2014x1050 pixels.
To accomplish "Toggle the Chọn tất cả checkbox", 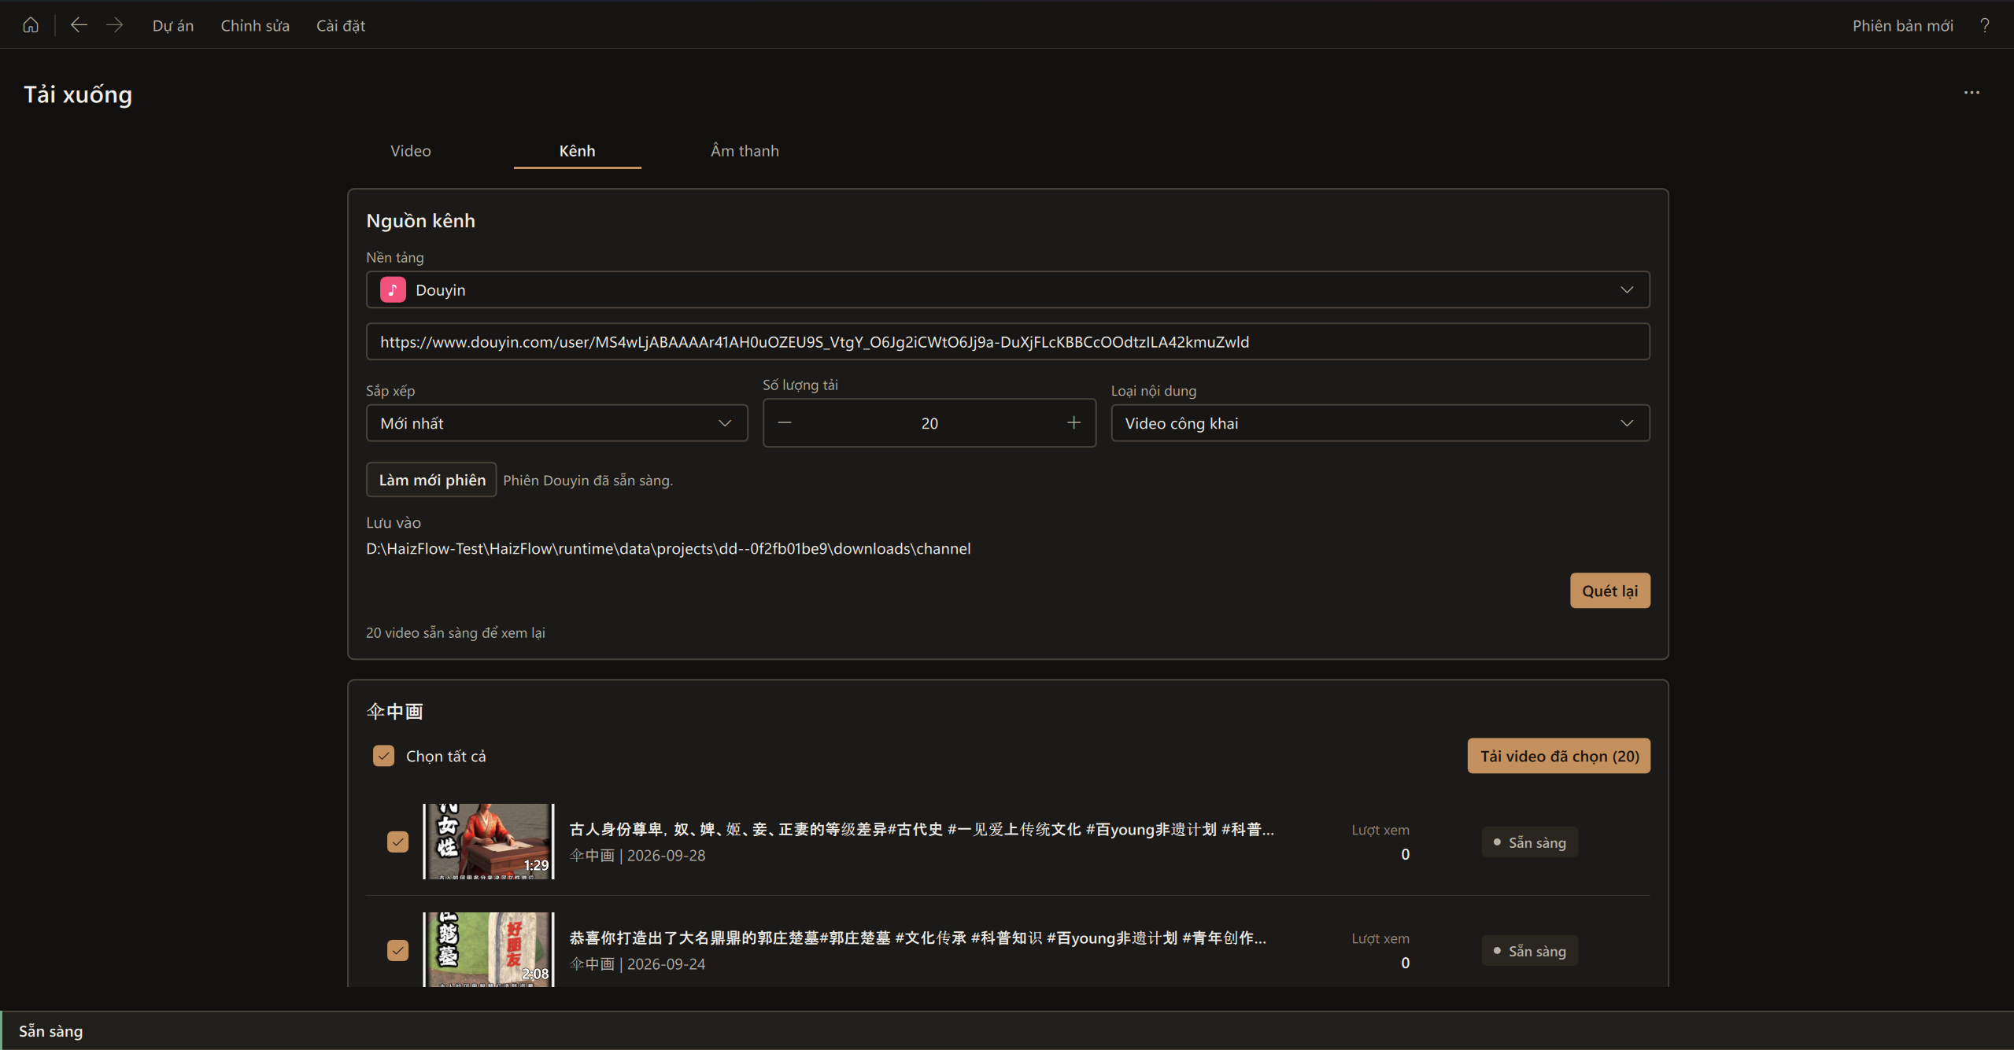I will (x=383, y=756).
